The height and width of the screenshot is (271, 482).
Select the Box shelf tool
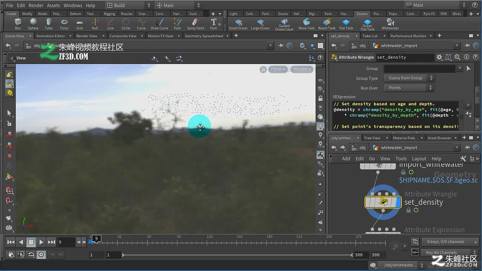tap(18, 24)
